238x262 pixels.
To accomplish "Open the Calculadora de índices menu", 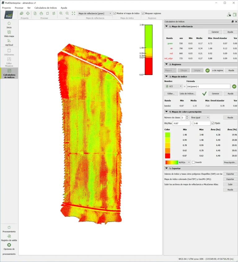I will pyautogui.click(x=46, y=8).
